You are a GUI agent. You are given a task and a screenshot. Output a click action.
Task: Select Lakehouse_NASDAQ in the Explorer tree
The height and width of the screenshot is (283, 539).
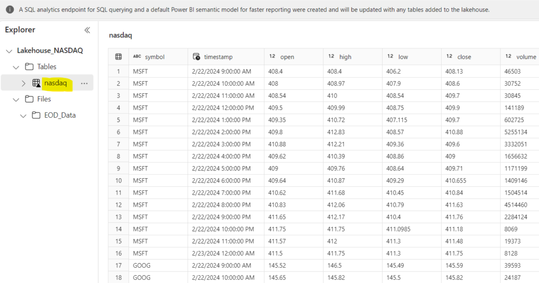(x=50, y=50)
